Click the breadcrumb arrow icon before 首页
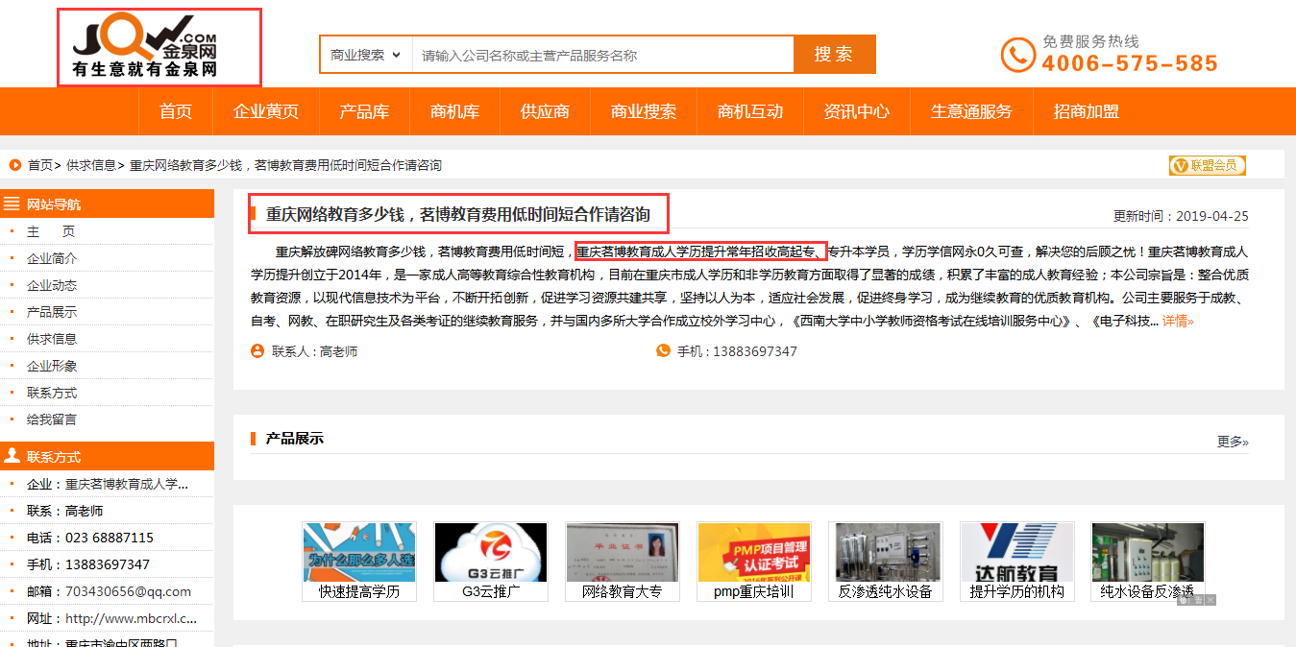Screen dimensions: 1296x647 tap(15, 165)
